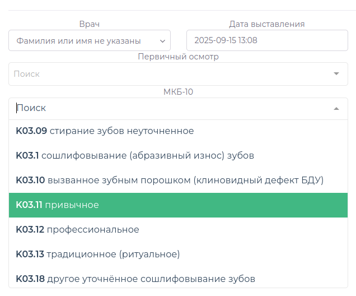The image size is (356, 296).
Task: Select K03.1 сошлифовывание зубов option
Action: coord(135,156)
